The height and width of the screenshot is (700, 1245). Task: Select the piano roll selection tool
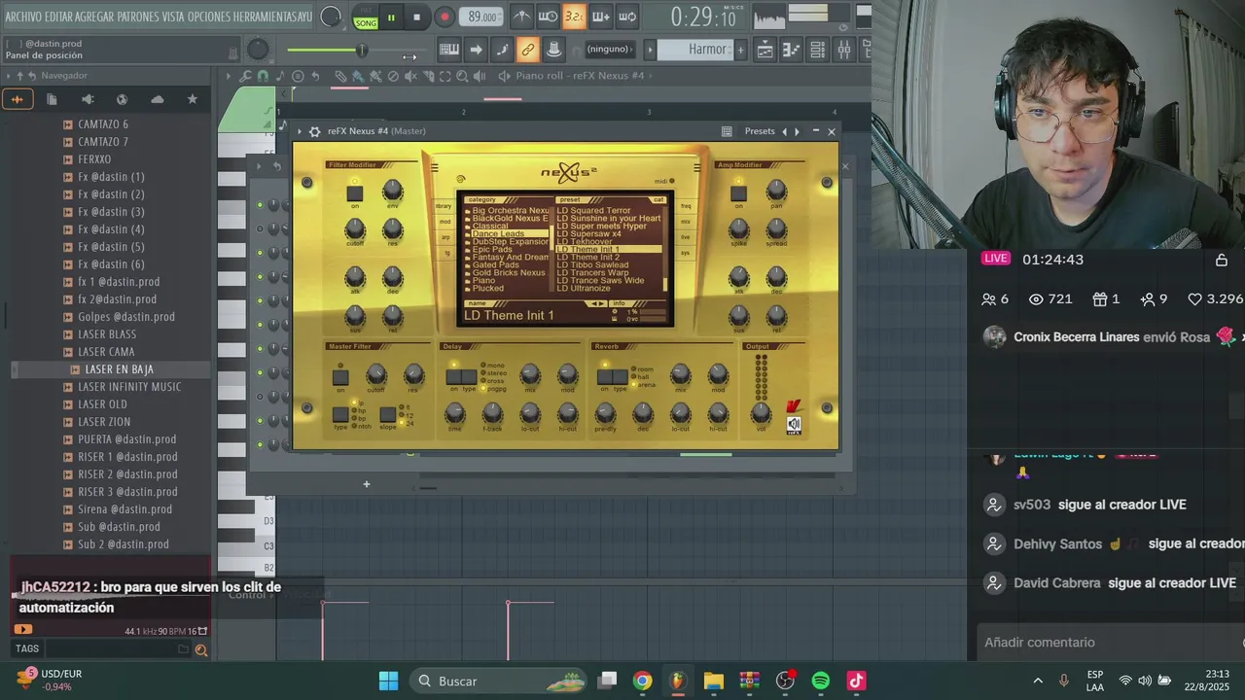click(445, 76)
